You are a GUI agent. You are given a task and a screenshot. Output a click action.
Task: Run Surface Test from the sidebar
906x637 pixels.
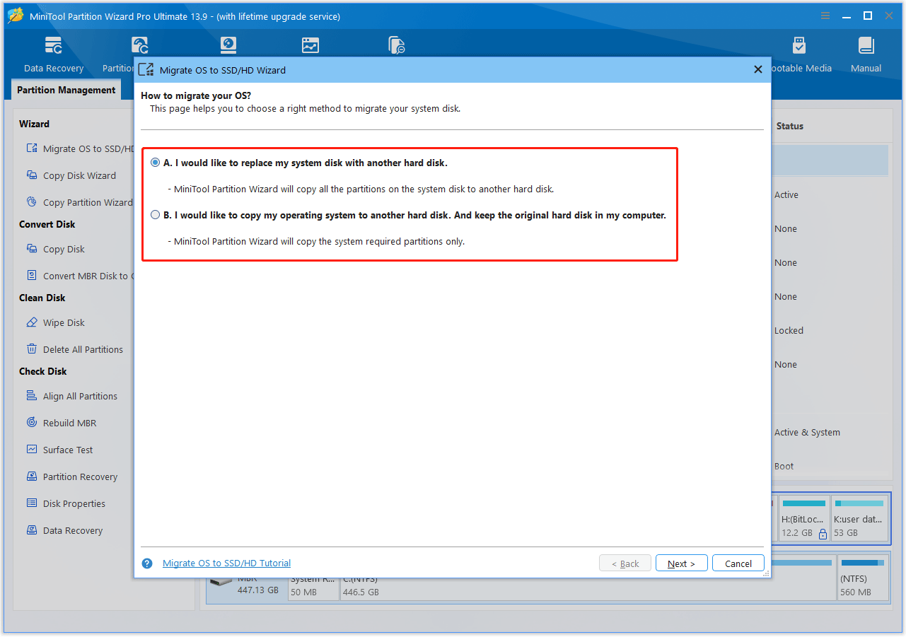[x=59, y=450]
